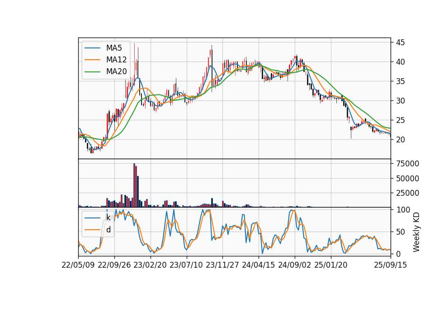This screenshot has height=312, width=434.
Task: Click the 23/07/10 date tick label
Action: click(x=186, y=265)
